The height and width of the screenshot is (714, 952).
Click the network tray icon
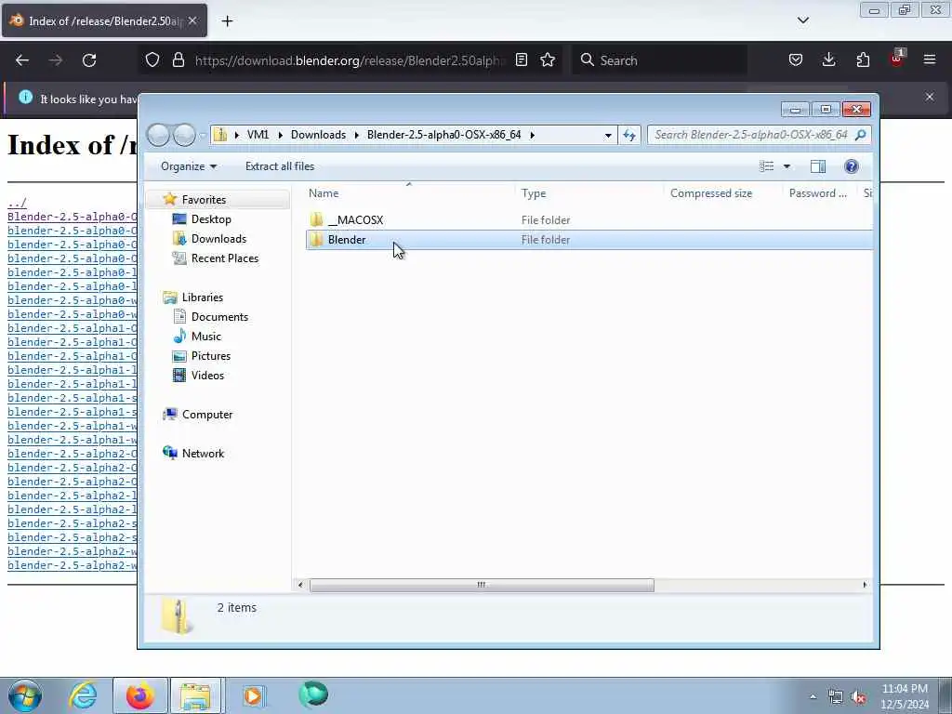click(x=836, y=696)
